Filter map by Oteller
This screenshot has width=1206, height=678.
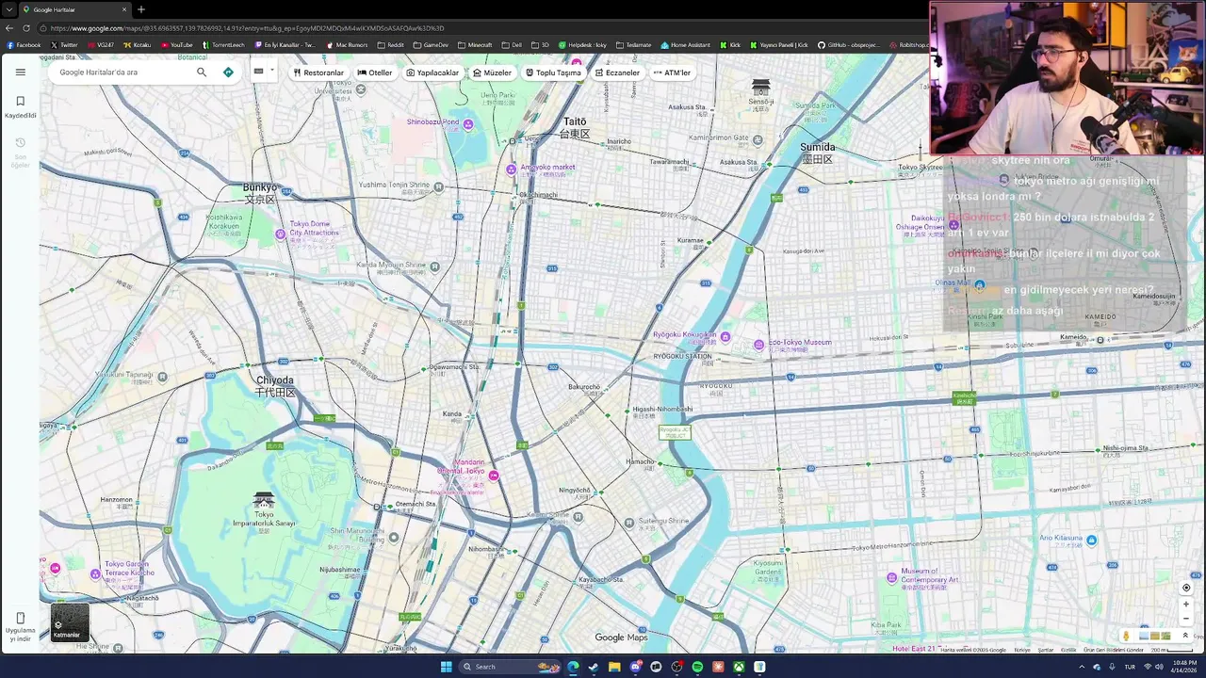pos(375,73)
